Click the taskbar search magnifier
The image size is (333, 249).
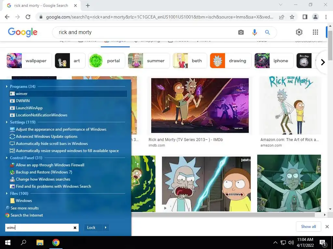(23, 243)
